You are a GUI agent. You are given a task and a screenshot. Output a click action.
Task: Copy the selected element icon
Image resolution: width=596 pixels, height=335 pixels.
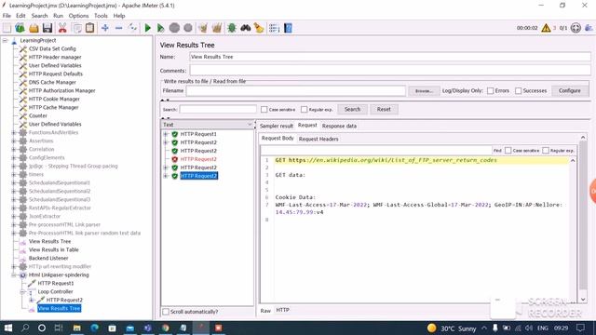(x=76, y=28)
